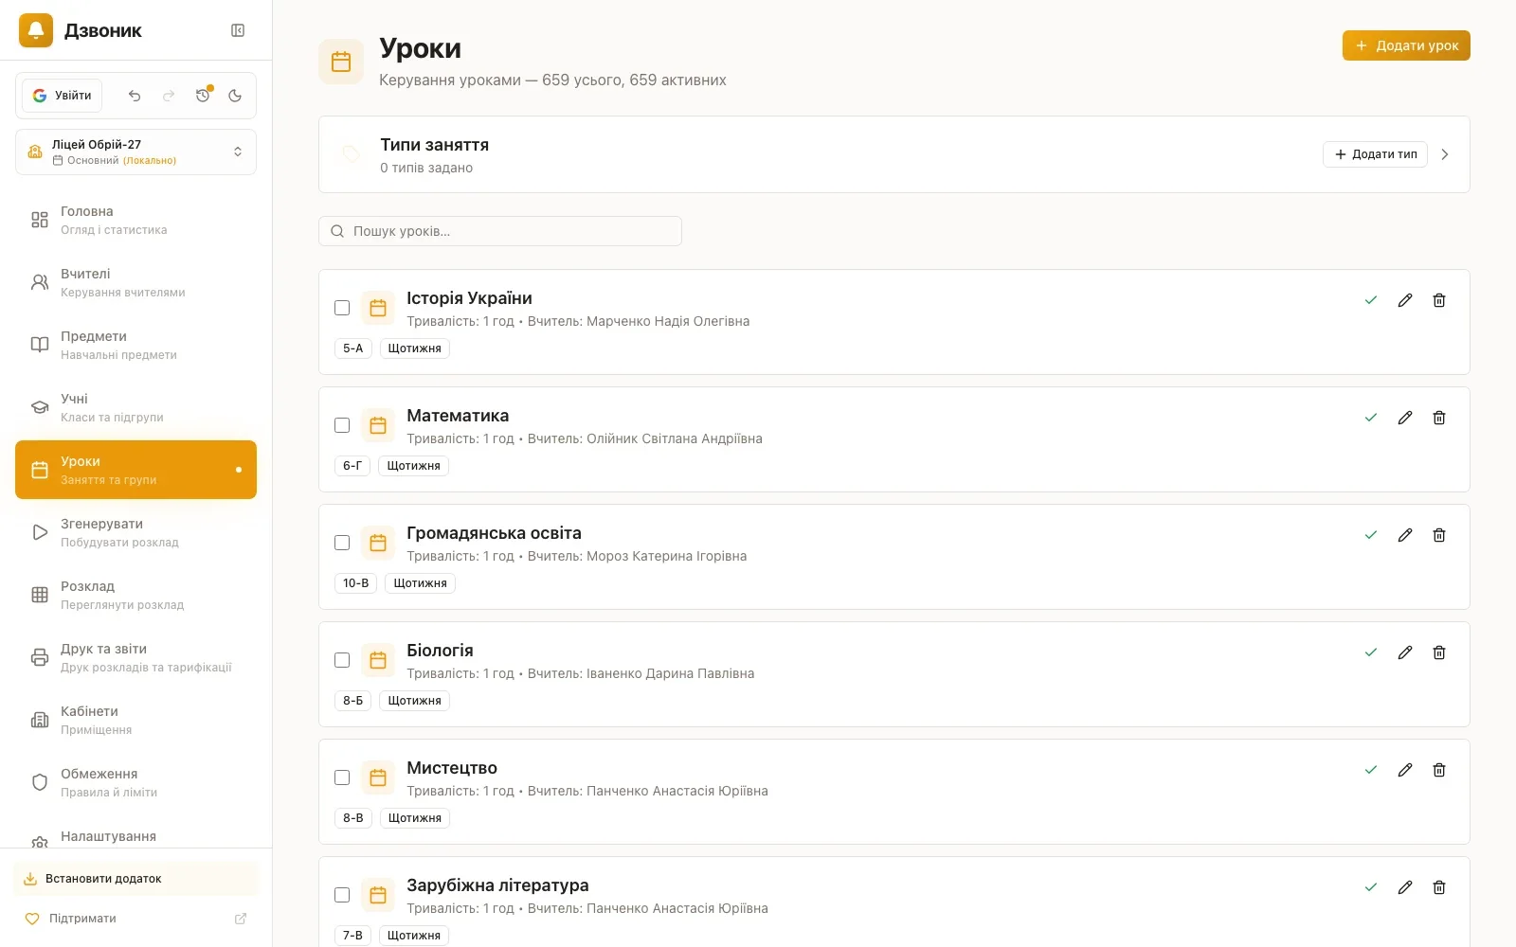Tick the Громадянська освіта checkbox
Image resolution: width=1516 pixels, height=947 pixels.
pyautogui.click(x=342, y=543)
